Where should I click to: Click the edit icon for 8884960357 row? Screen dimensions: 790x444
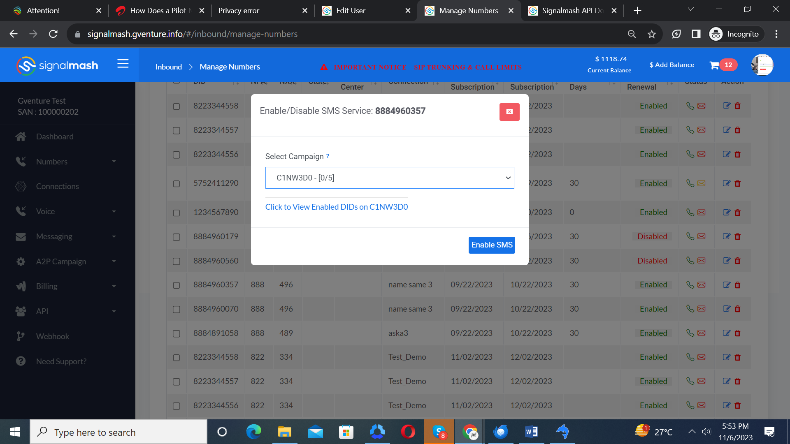[727, 284]
